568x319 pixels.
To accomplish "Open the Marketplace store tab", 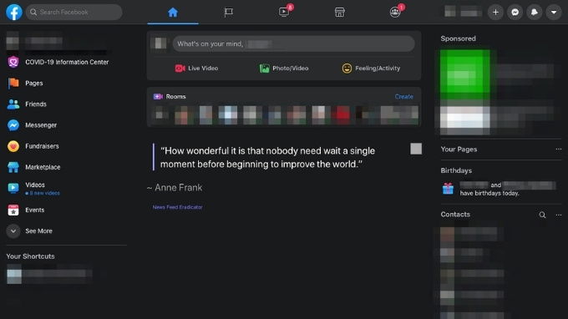I will (339, 13).
